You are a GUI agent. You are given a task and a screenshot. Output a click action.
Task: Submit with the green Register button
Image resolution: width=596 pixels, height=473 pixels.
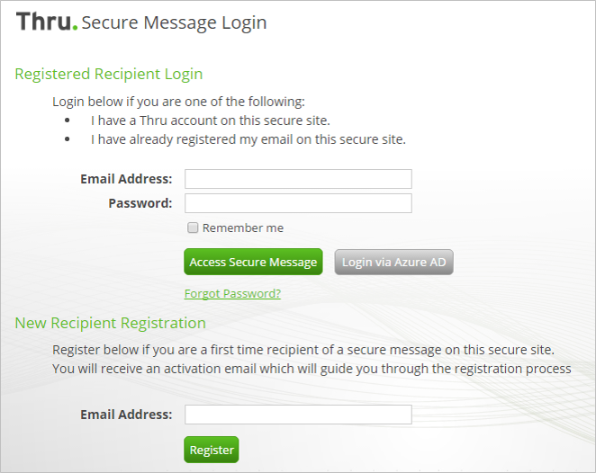[212, 450]
